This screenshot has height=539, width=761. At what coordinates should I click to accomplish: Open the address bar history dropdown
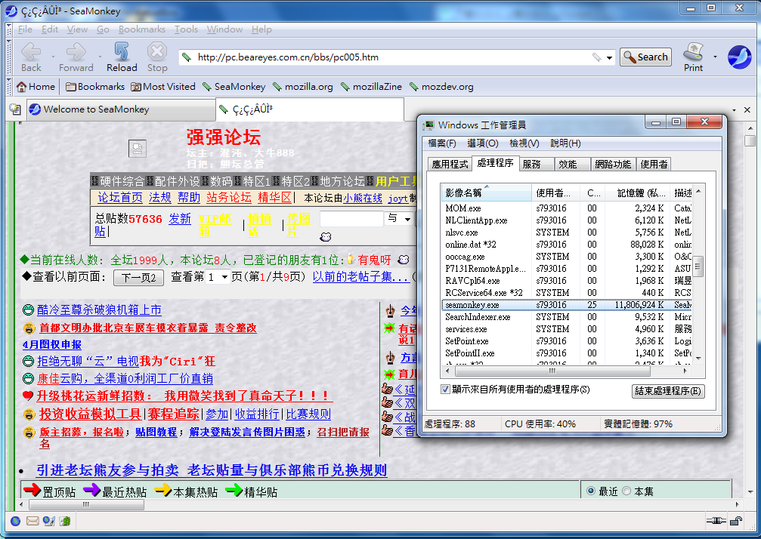click(x=609, y=57)
